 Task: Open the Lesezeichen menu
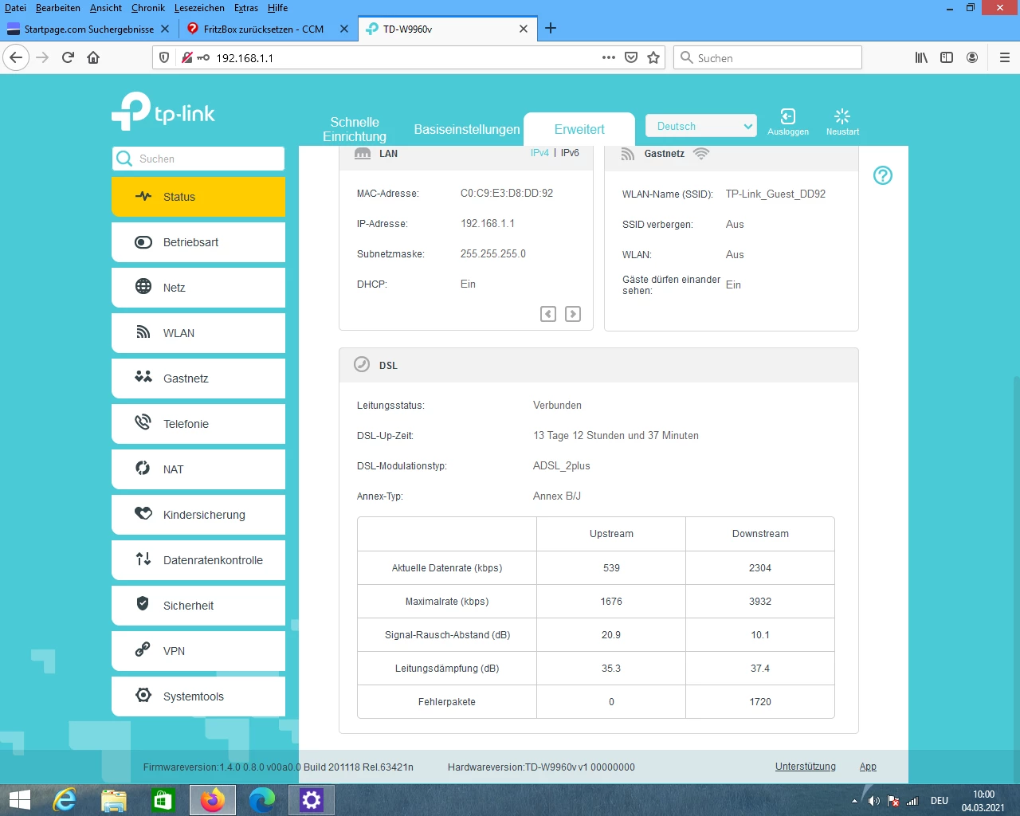coord(199,8)
